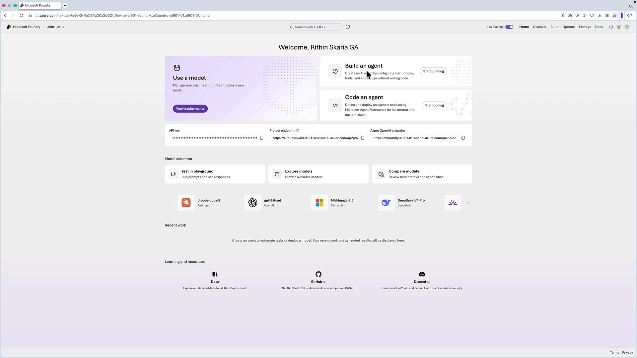The width and height of the screenshot is (637, 358).
Task: Open the Build tab
Action: coord(554,27)
